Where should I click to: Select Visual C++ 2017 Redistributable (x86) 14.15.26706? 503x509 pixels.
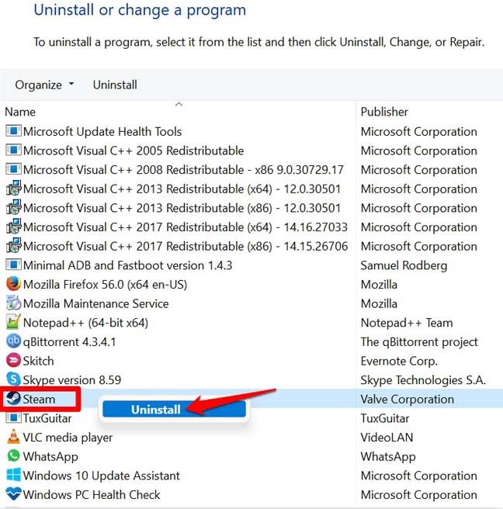coord(186,247)
